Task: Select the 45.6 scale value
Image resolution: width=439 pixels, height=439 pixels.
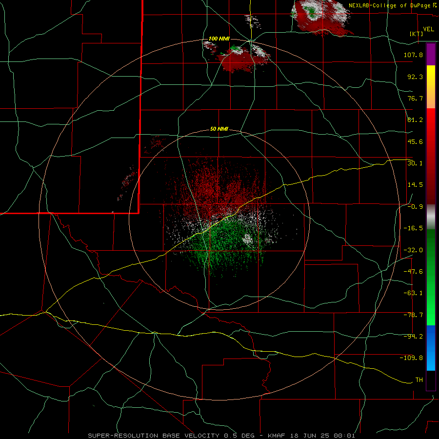Action: click(415, 141)
